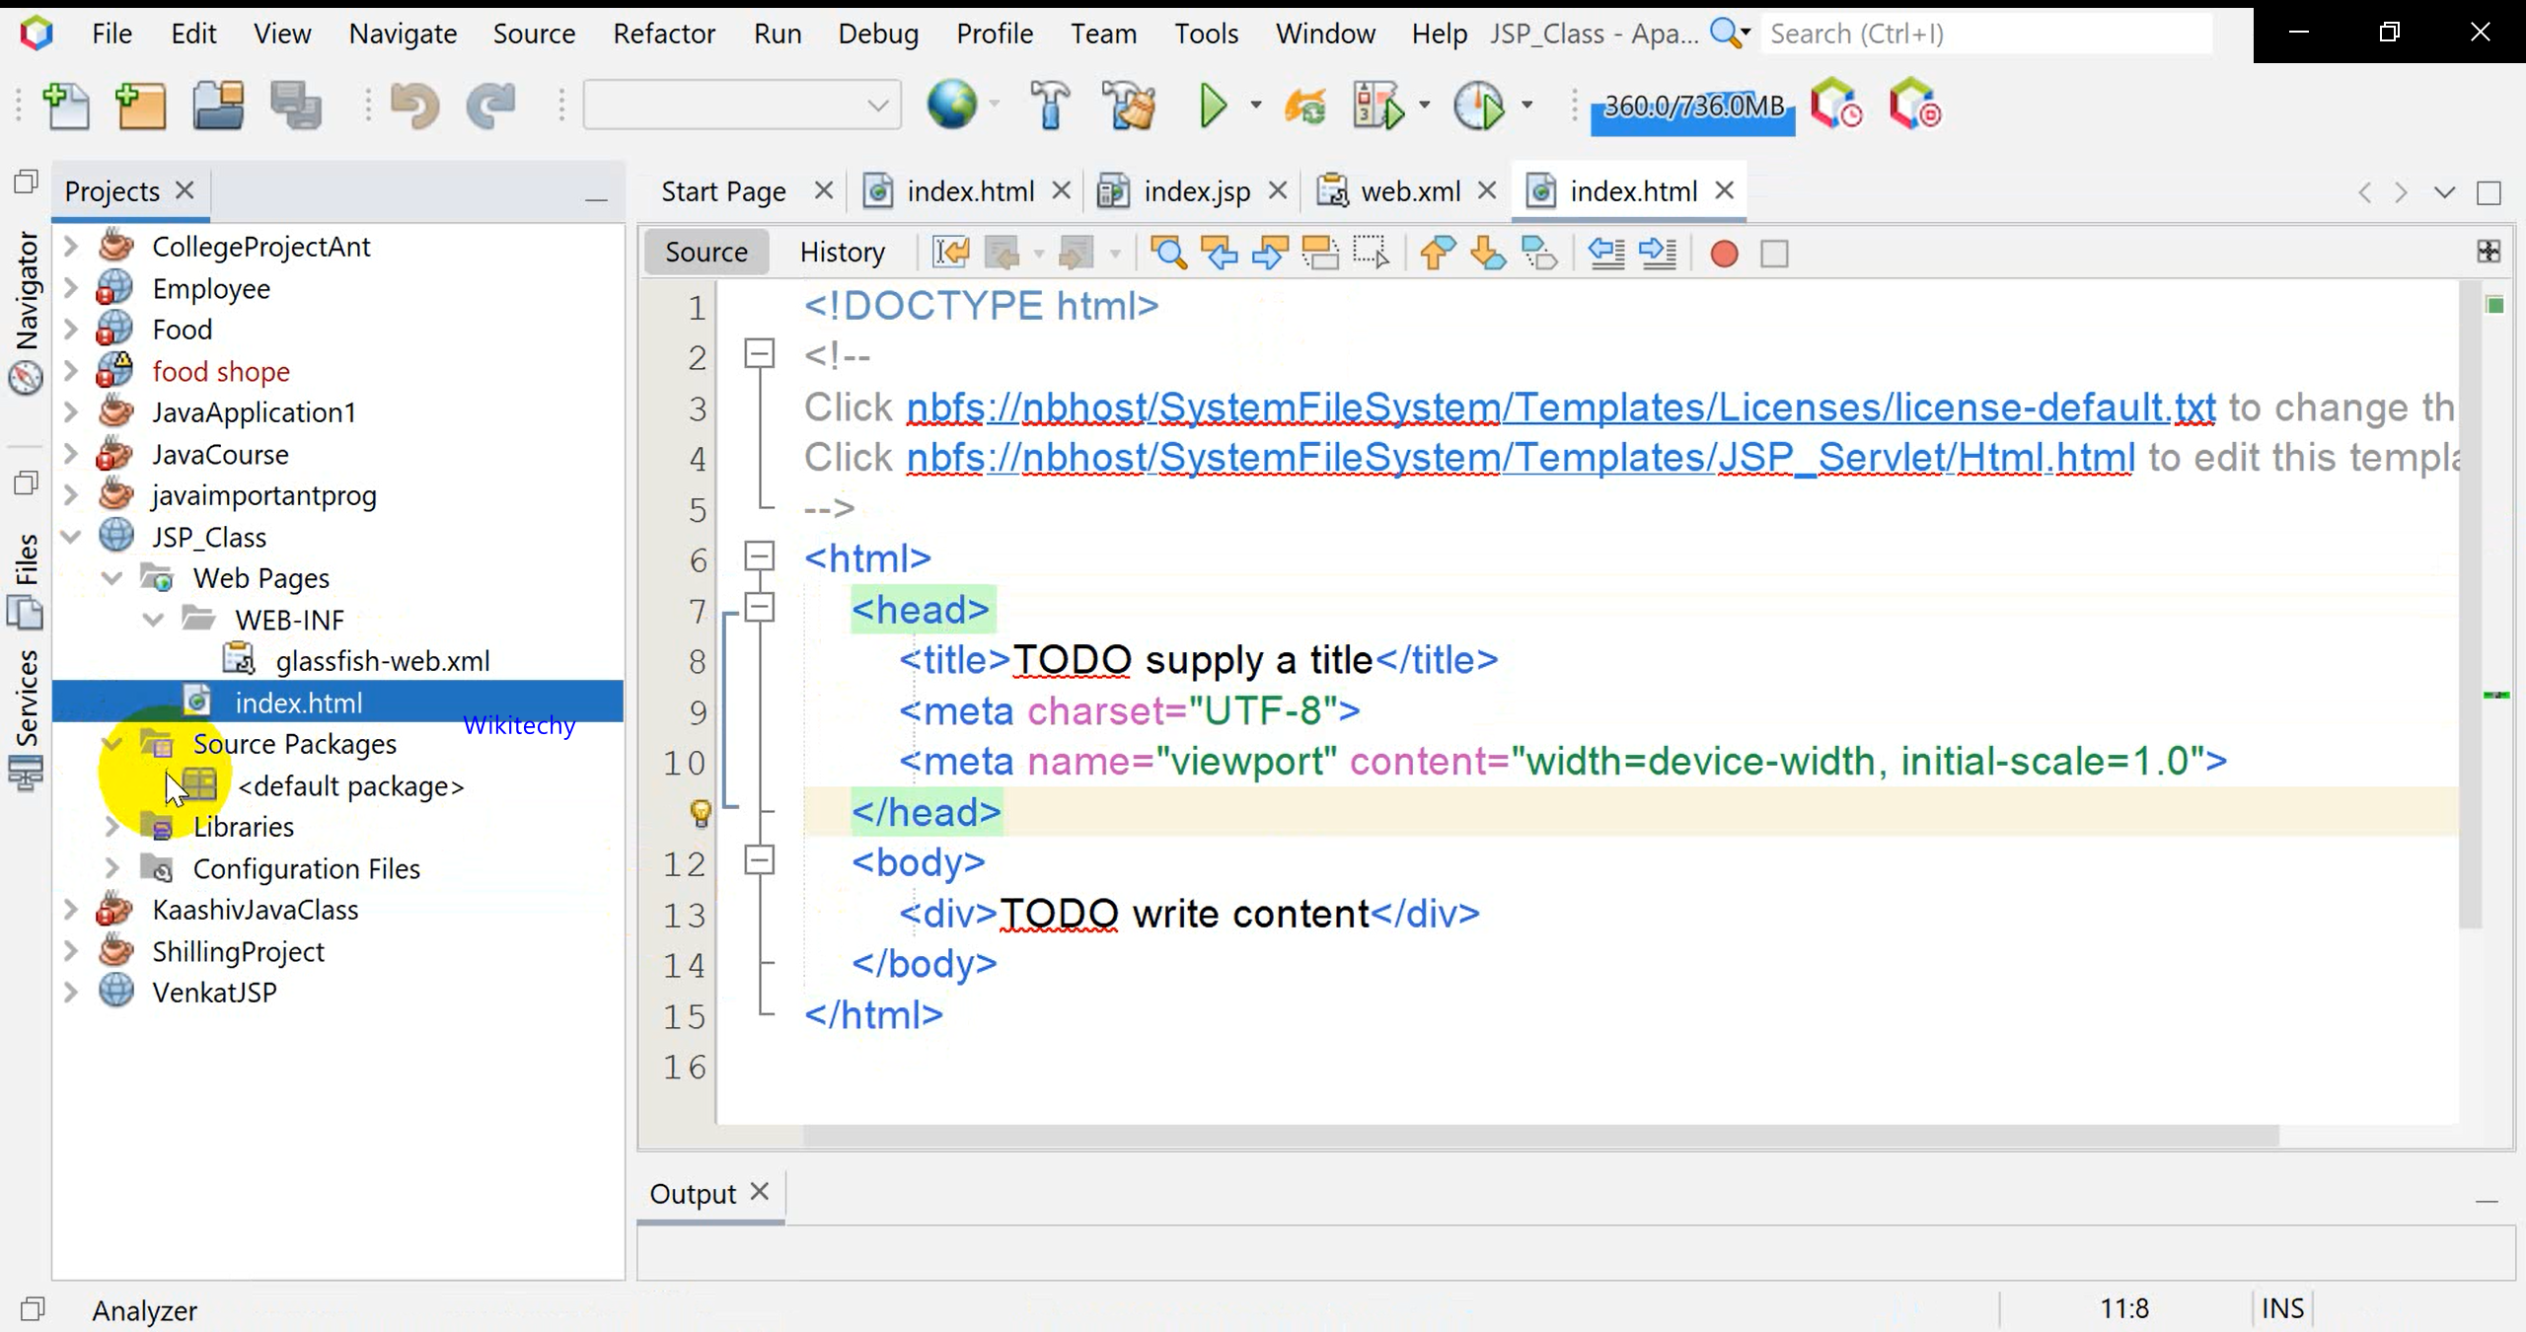This screenshot has width=2526, height=1332.
Task: Collapse the JSP_Class project node
Action: pyautogui.click(x=71, y=537)
